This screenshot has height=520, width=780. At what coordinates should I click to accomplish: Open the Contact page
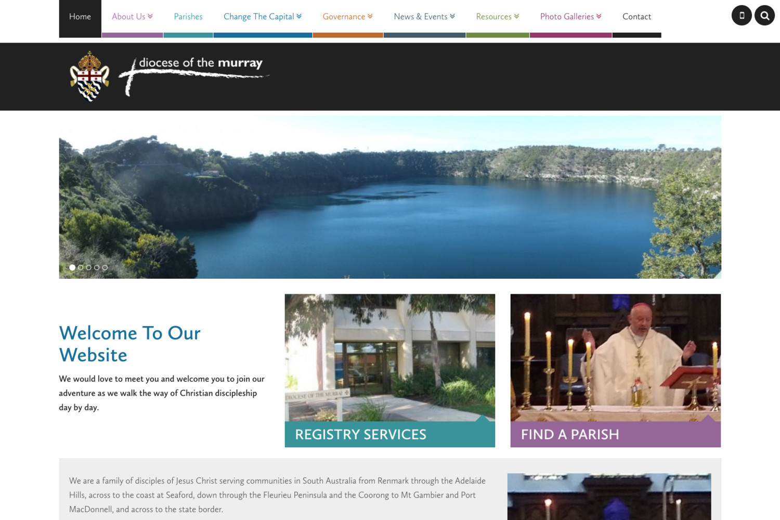click(636, 17)
